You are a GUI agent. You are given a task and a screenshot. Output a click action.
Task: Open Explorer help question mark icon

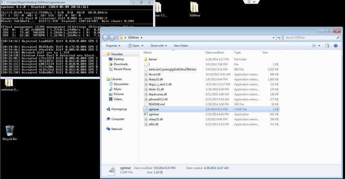[x=335, y=46]
